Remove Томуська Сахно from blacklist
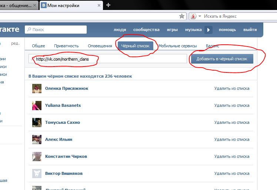This screenshot has width=277, height=190. (x=232, y=122)
